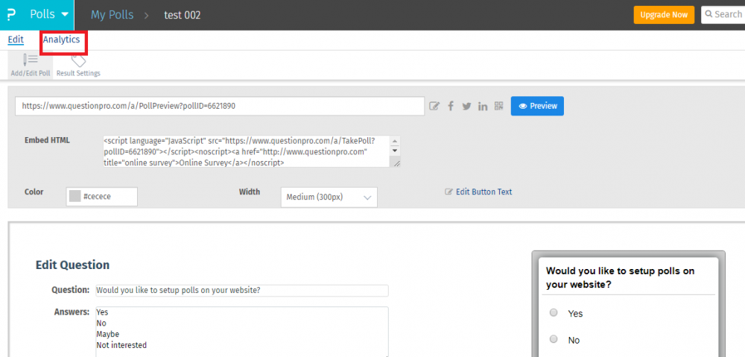Image resolution: width=745 pixels, height=357 pixels.
Task: Switch to the Analytics tab
Action: 61,40
